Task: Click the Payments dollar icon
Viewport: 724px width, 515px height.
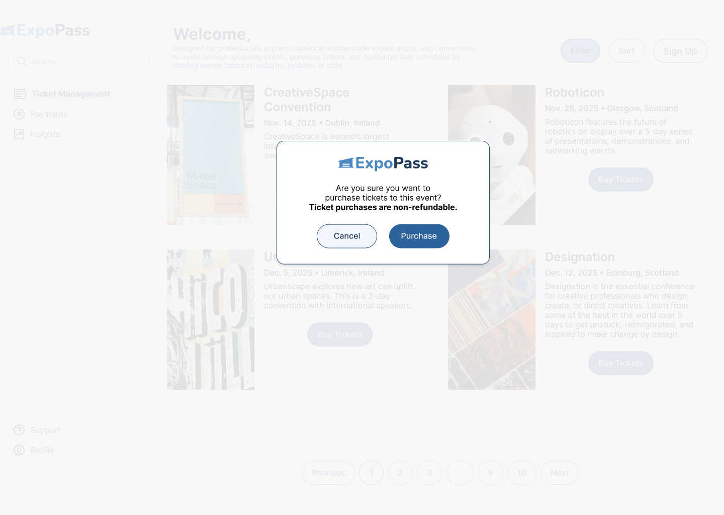Action: (x=19, y=114)
